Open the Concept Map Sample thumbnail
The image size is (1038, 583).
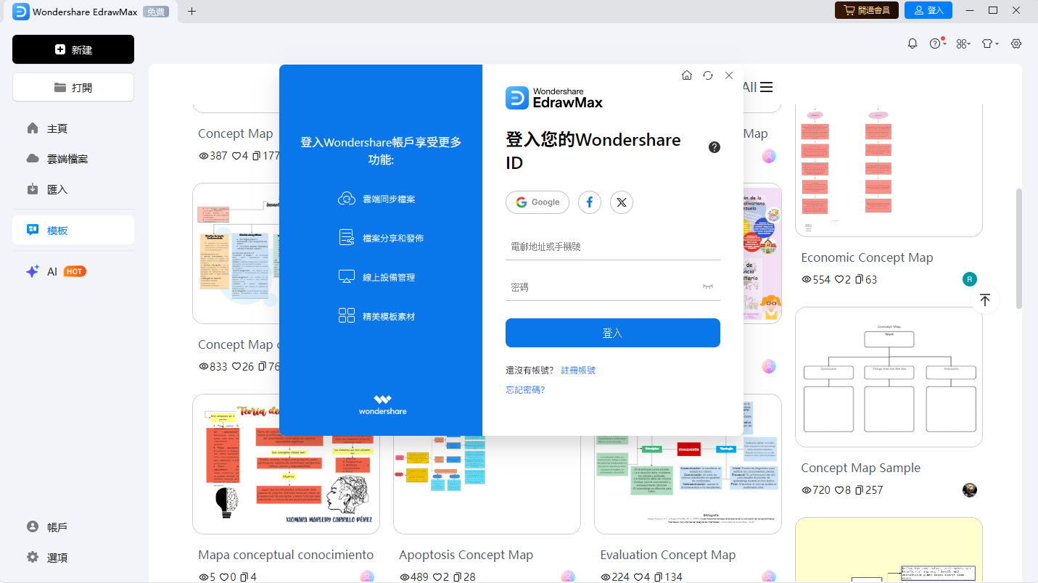tap(889, 376)
